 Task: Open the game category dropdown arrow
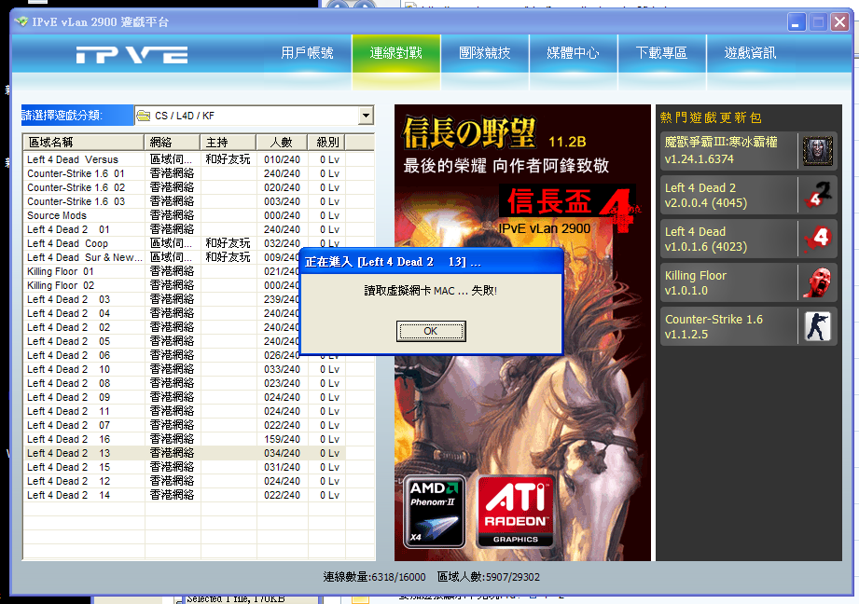[366, 116]
